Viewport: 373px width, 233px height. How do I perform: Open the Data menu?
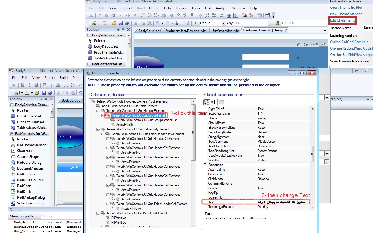[168, 8]
